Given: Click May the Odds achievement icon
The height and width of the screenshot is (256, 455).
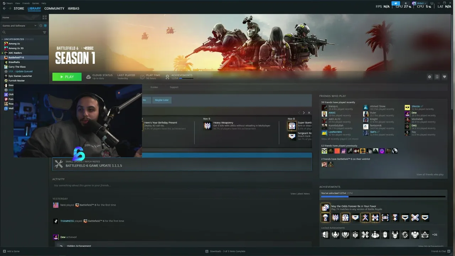Looking at the screenshot, I should 325,208.
